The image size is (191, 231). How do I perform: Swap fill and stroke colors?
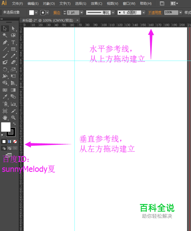click(14, 124)
